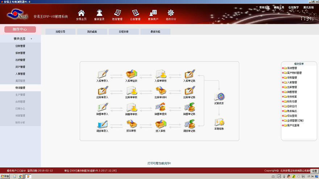The image size is (319, 179).
Task: Go to 安易主页 home icon
Action: 81,13
